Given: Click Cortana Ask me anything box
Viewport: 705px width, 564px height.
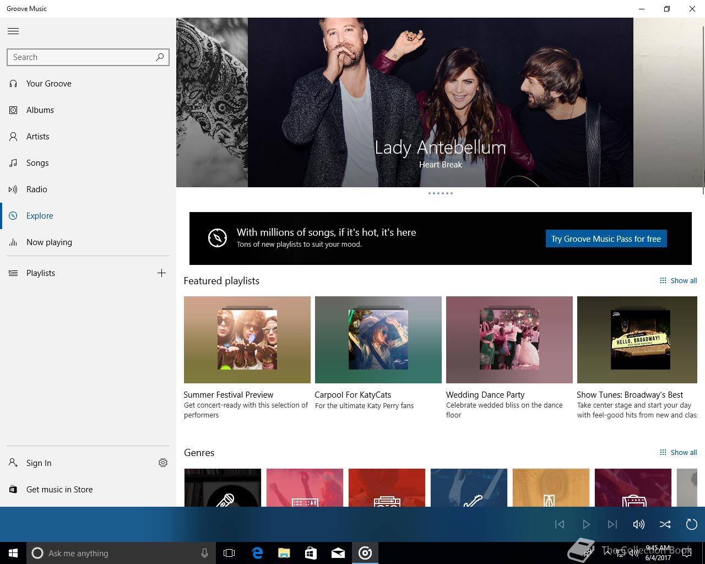Looking at the screenshot, I should (120, 553).
